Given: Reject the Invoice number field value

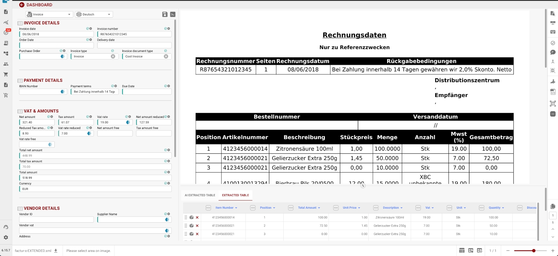Looking at the screenshot, I should [169, 29].
